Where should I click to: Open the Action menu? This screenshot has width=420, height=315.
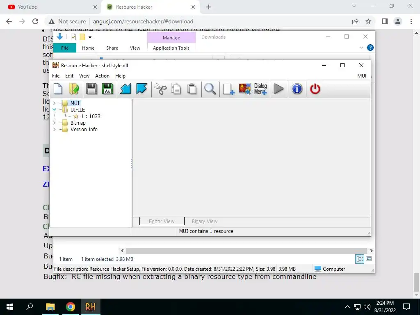pos(102,76)
